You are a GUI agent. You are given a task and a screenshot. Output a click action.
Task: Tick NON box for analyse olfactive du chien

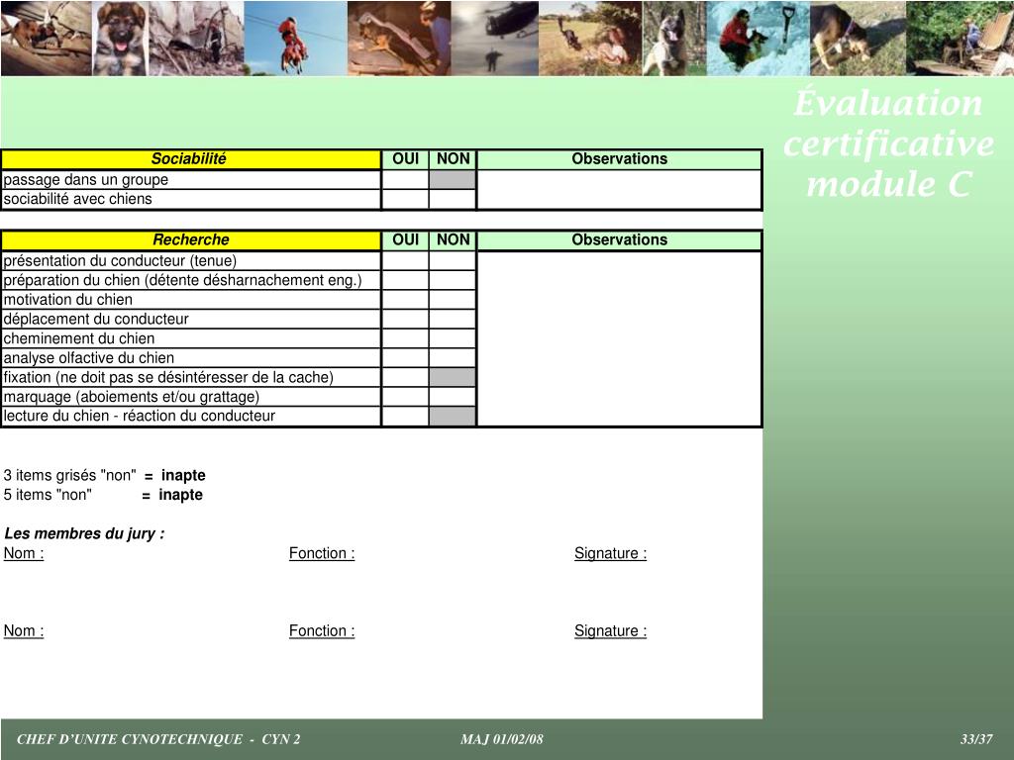tap(453, 358)
